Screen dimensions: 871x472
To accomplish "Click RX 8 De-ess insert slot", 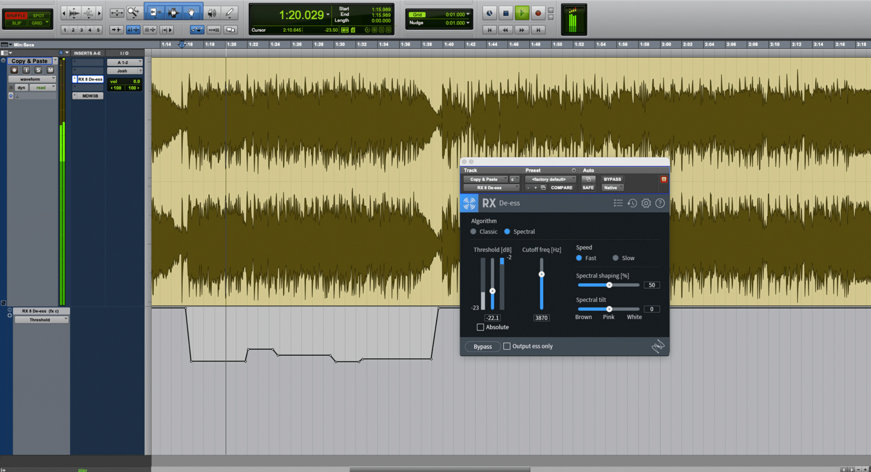I will pos(88,79).
